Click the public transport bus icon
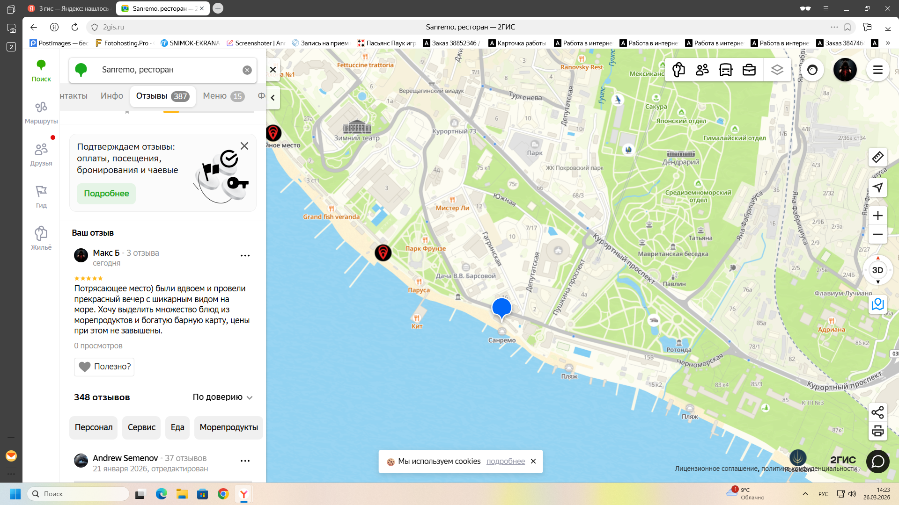The height and width of the screenshot is (505, 899). (x=725, y=70)
